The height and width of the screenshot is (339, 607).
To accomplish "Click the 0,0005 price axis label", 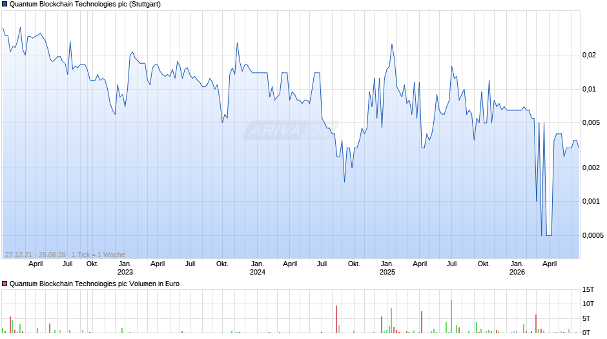I will 593,235.
